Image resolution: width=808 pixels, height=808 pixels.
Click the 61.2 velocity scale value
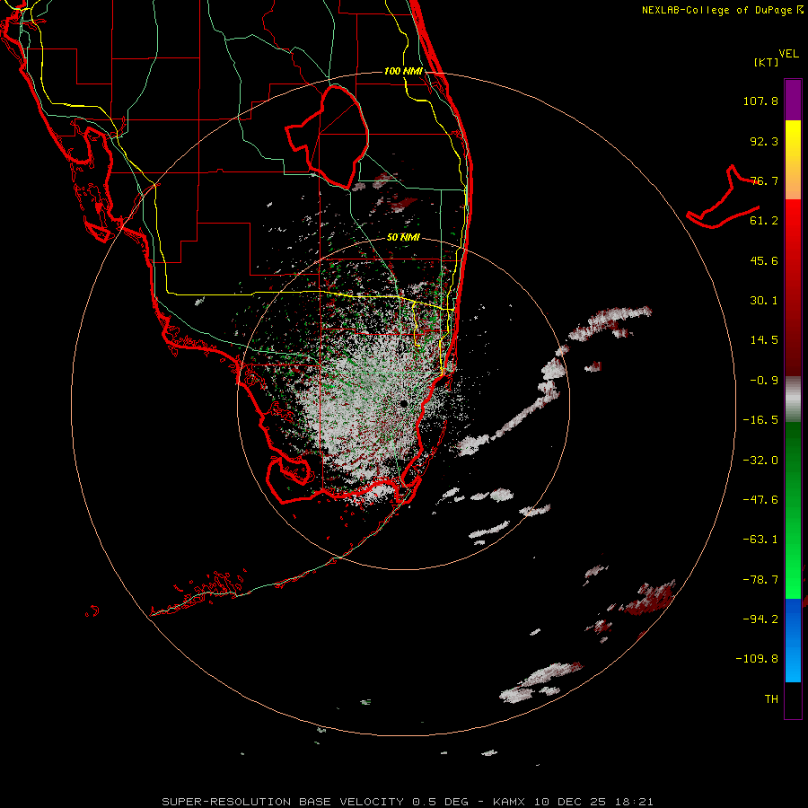tap(764, 221)
